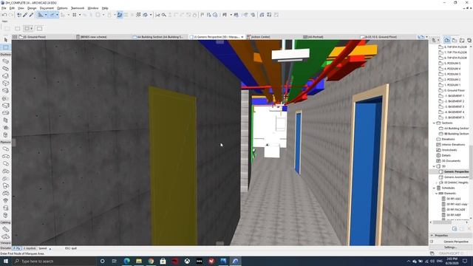Open the View Map navigator icon
Screen dimensions: 473x266
[x=455, y=40]
